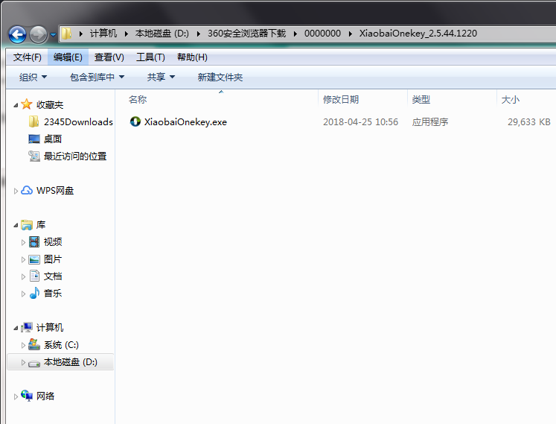The height and width of the screenshot is (424, 556).
Task: Click the 最近访问的位置 icon
Action: pyautogui.click(x=34, y=156)
